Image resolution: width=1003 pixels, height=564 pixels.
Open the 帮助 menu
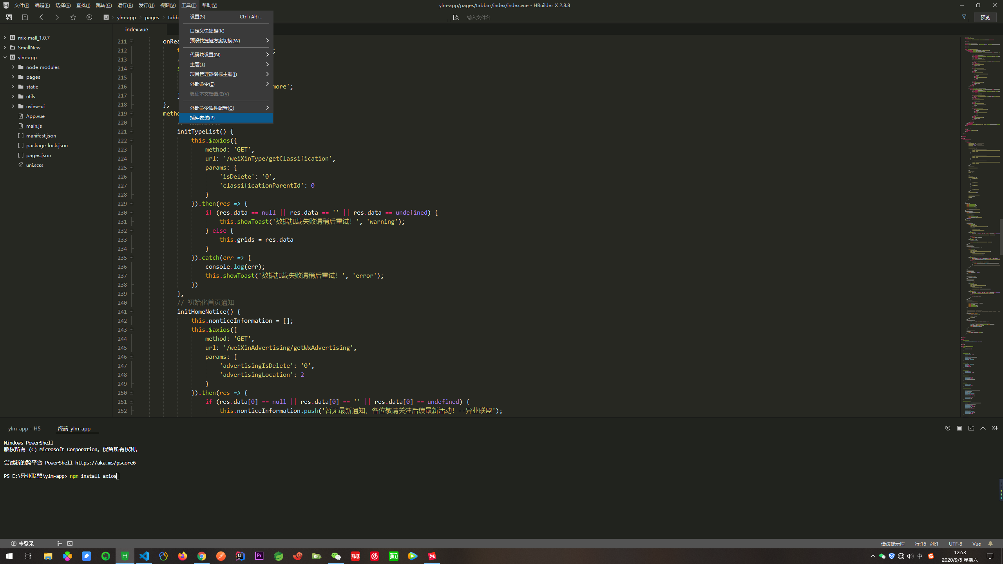point(210,5)
